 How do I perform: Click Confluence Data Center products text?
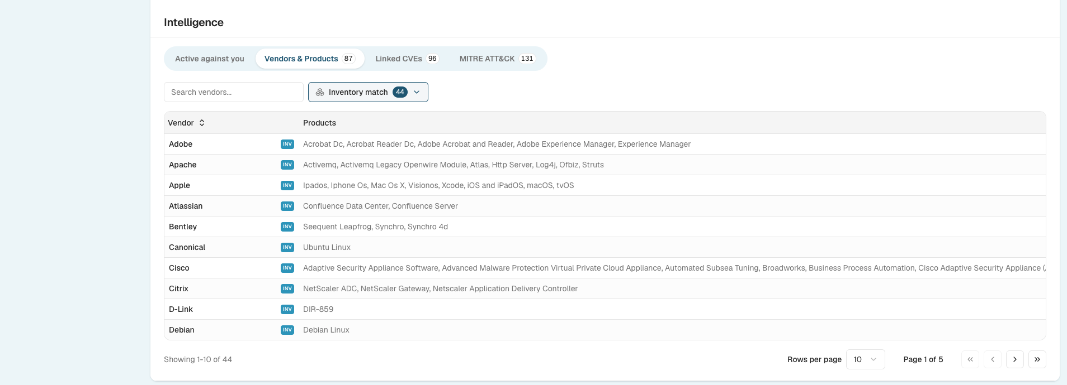click(x=380, y=206)
